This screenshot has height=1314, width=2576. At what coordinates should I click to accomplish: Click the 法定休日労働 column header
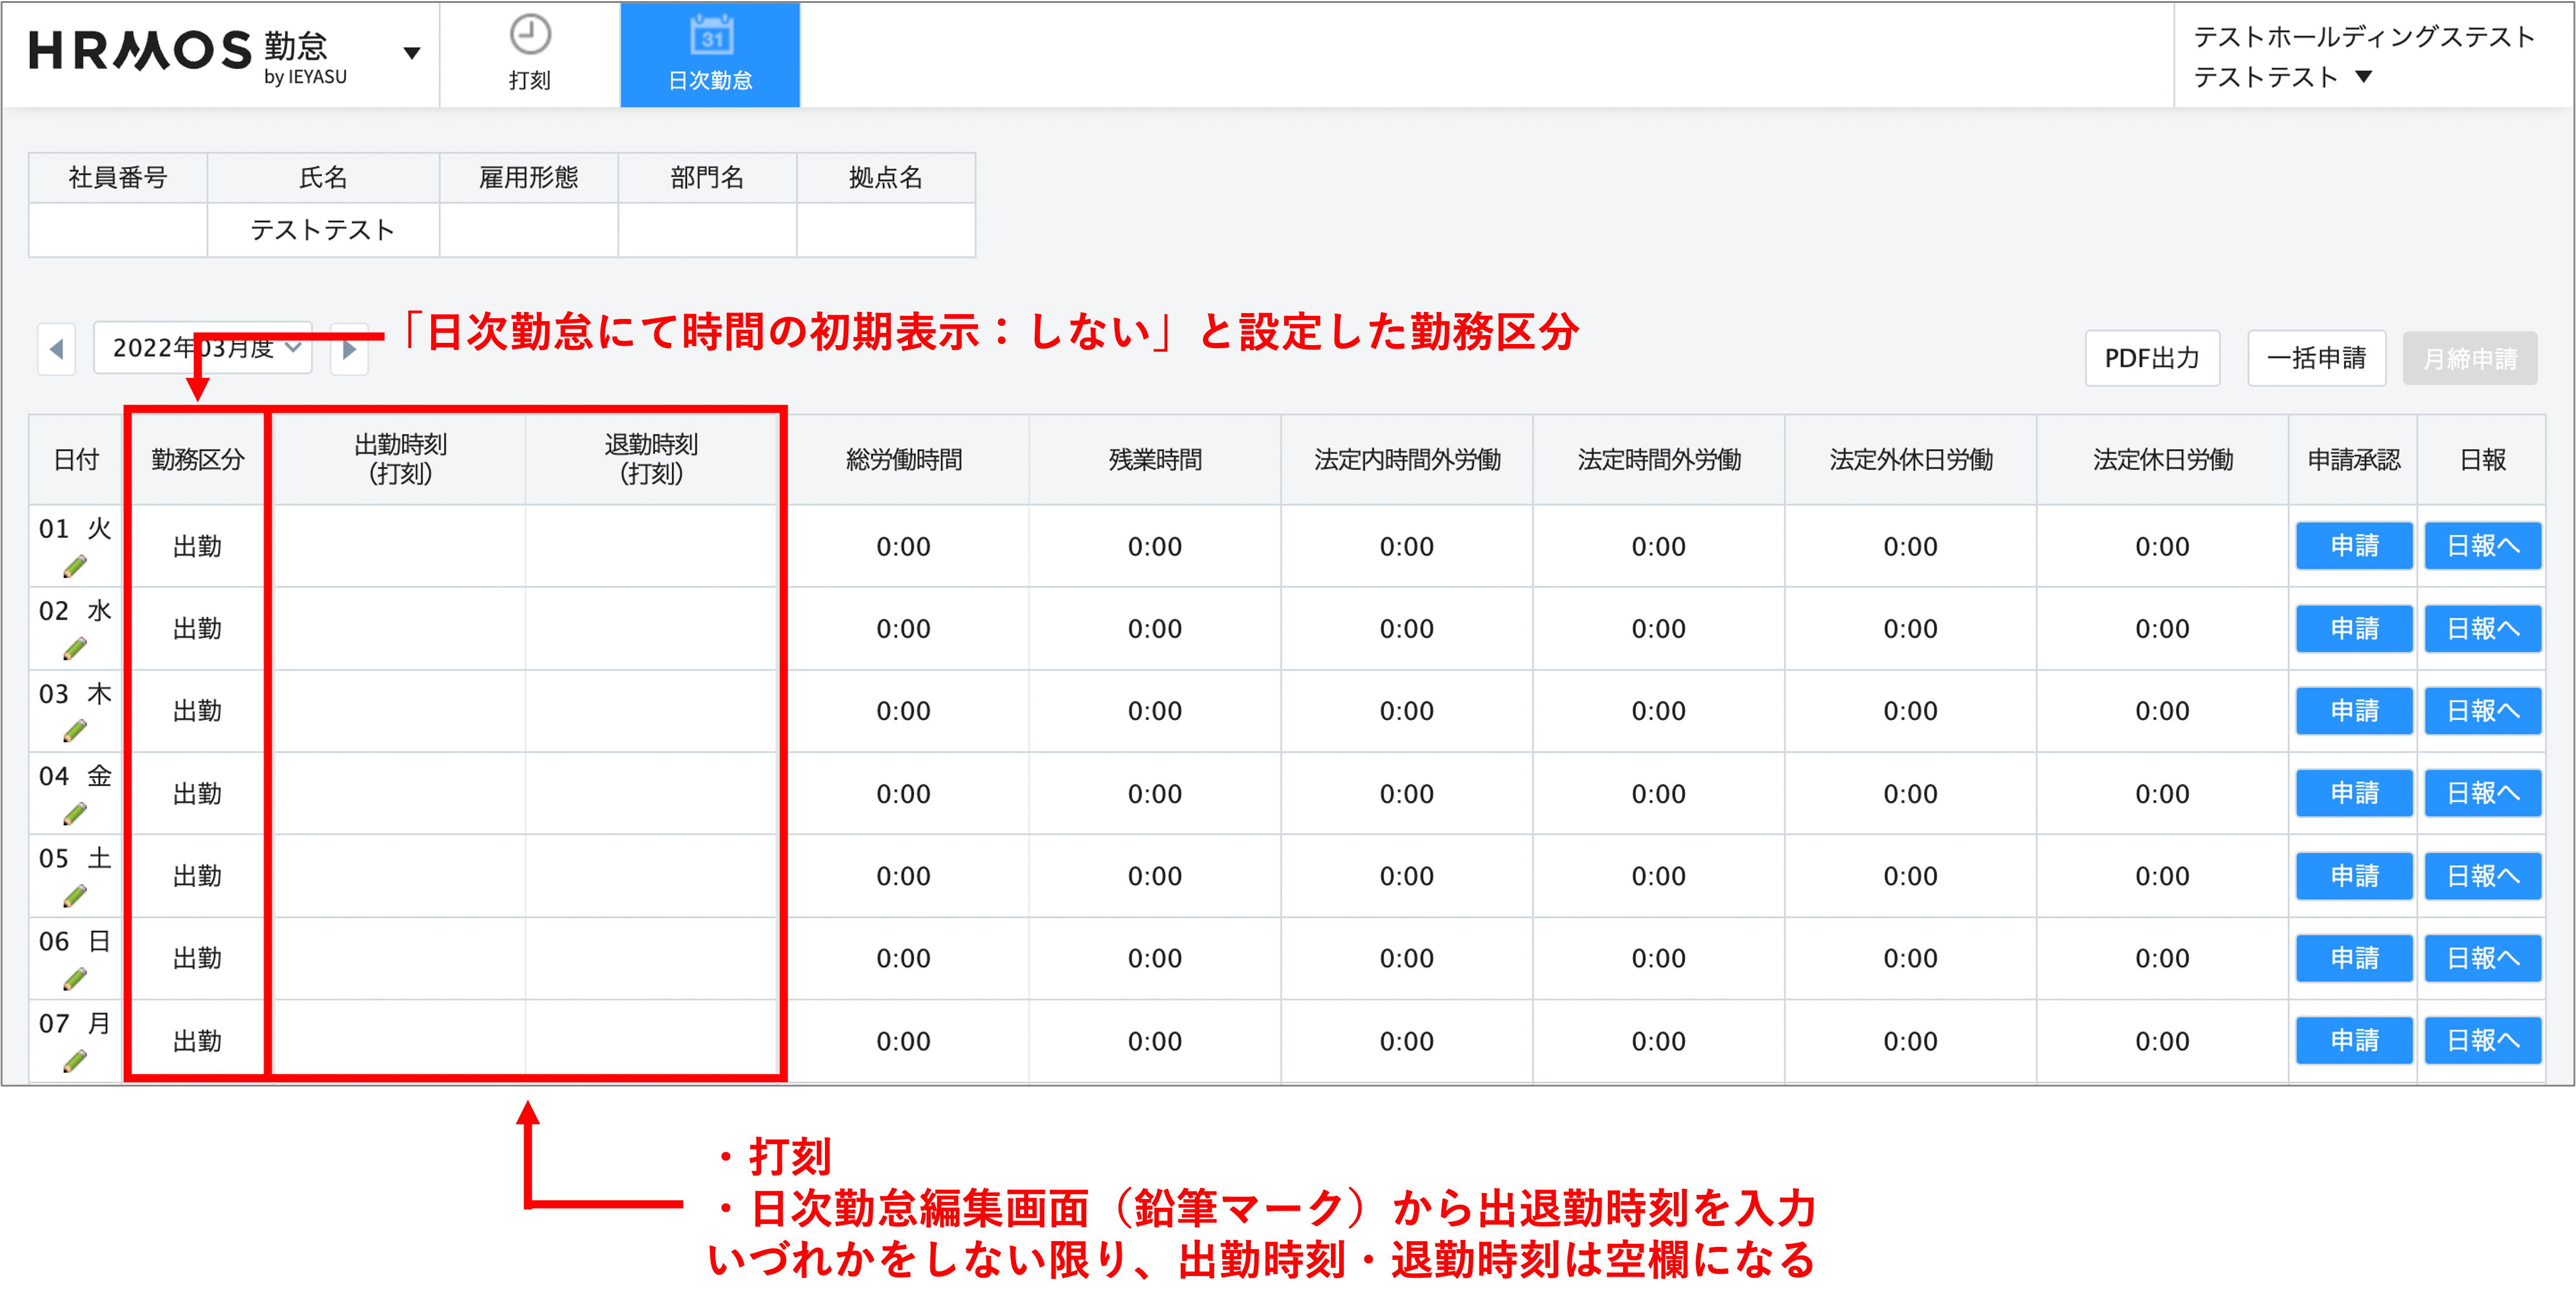click(x=2163, y=460)
